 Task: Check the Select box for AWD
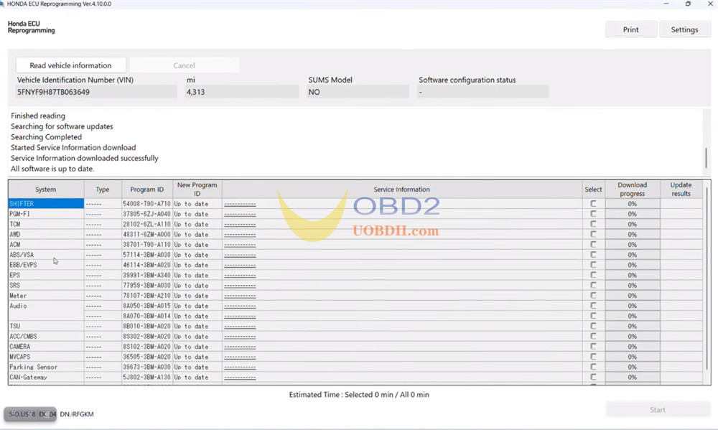(593, 234)
